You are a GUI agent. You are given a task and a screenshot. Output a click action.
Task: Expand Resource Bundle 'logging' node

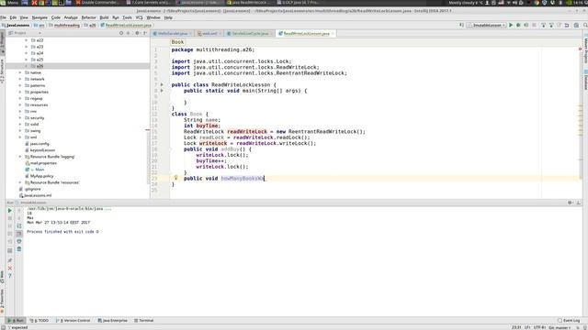tap(20, 157)
